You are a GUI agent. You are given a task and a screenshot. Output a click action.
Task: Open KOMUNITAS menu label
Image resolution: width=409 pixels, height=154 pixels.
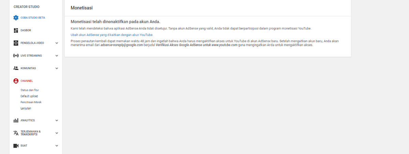click(x=28, y=68)
